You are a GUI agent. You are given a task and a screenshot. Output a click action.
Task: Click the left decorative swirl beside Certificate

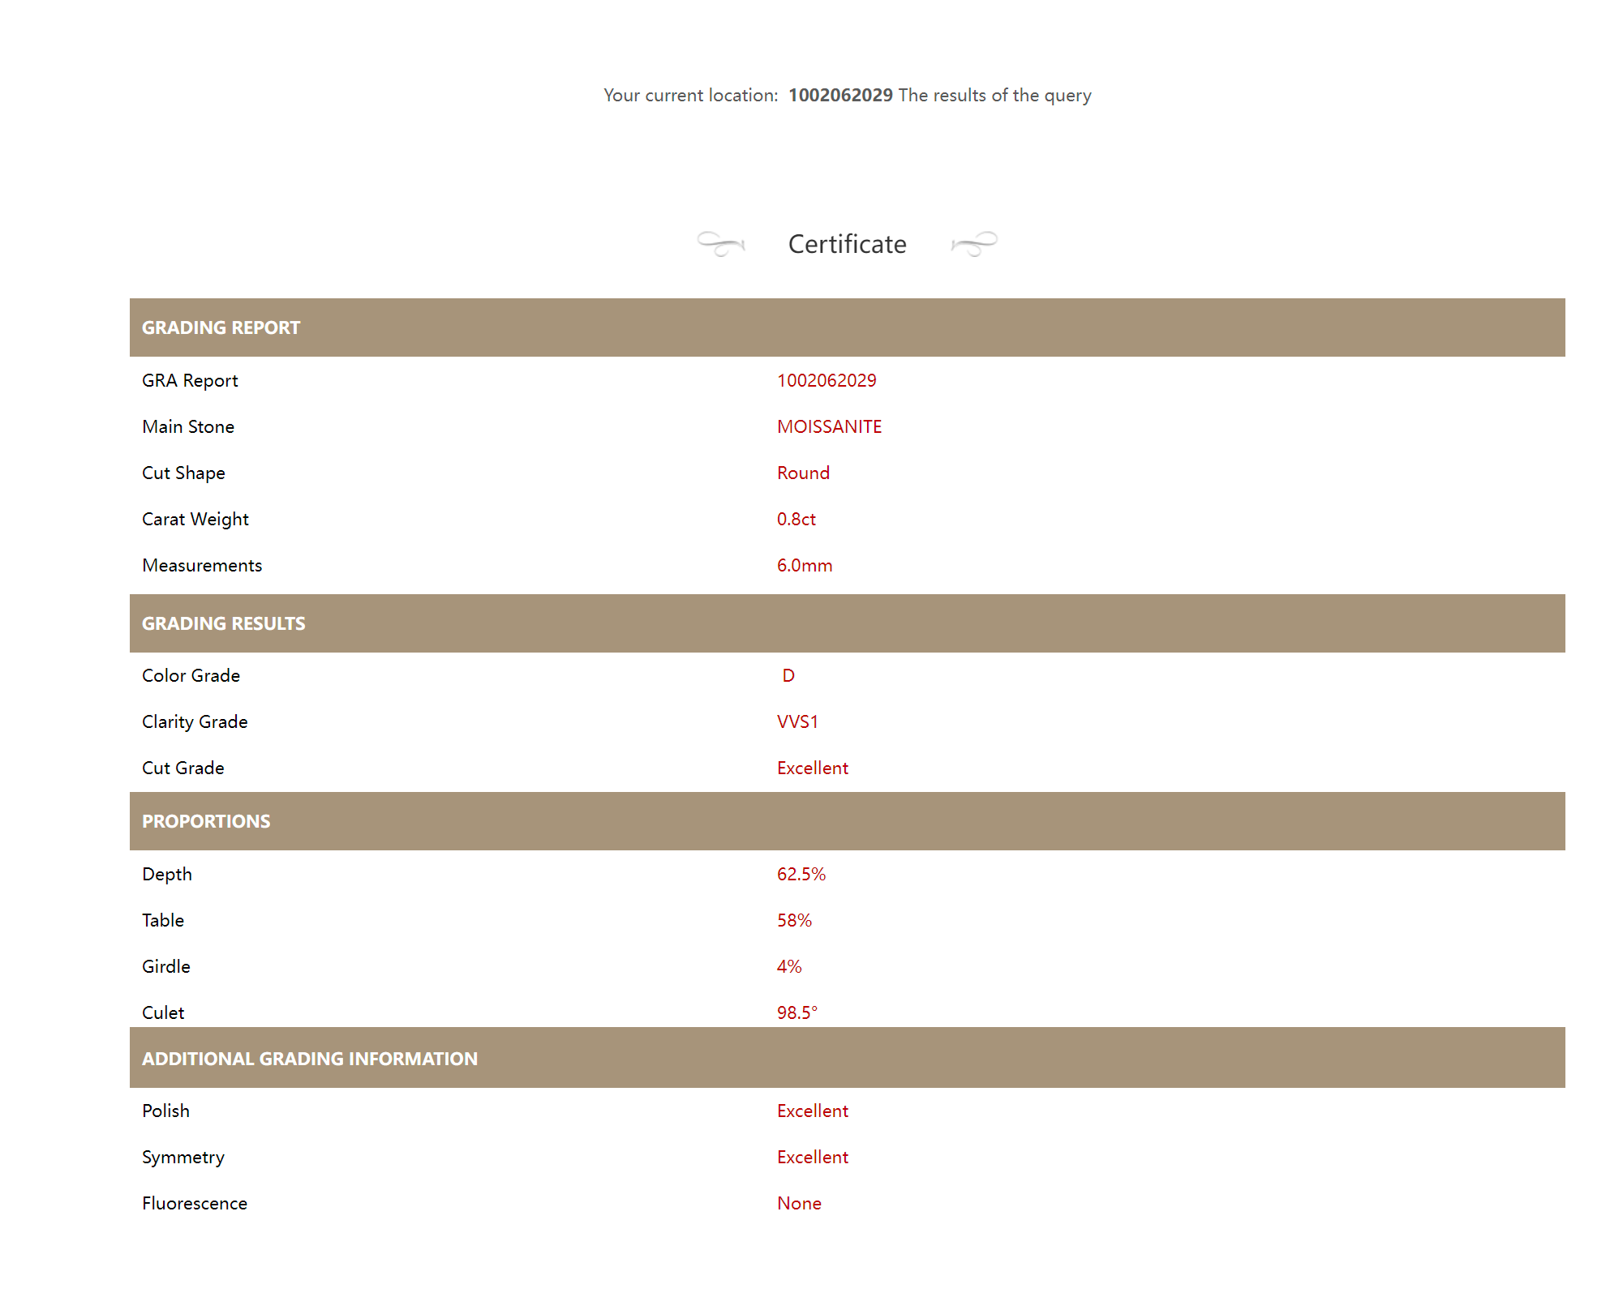point(720,243)
